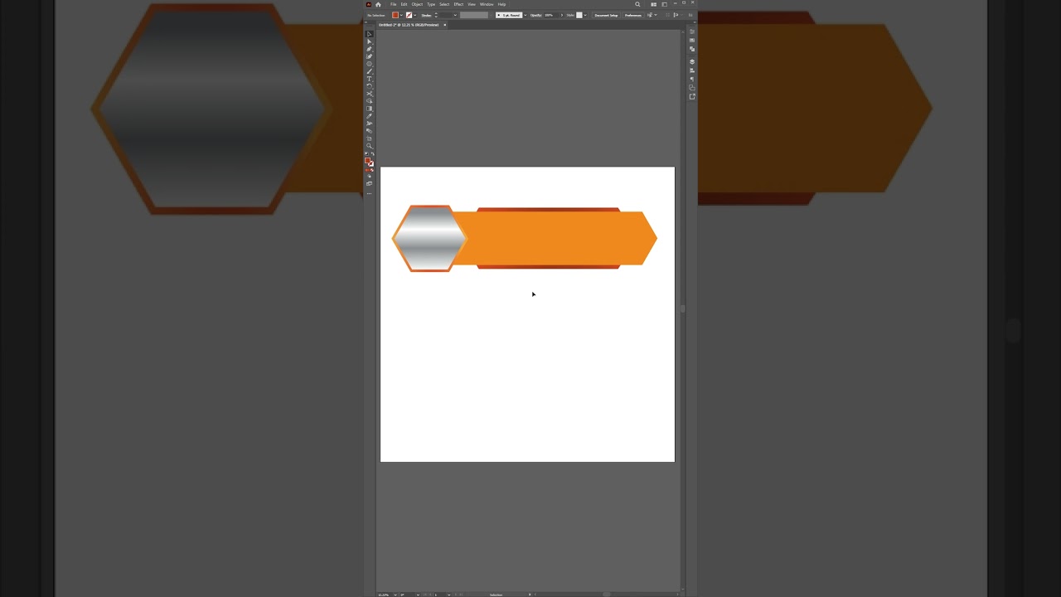
Task: Adjust the stroke weight stepper arrows
Action: 436,15
